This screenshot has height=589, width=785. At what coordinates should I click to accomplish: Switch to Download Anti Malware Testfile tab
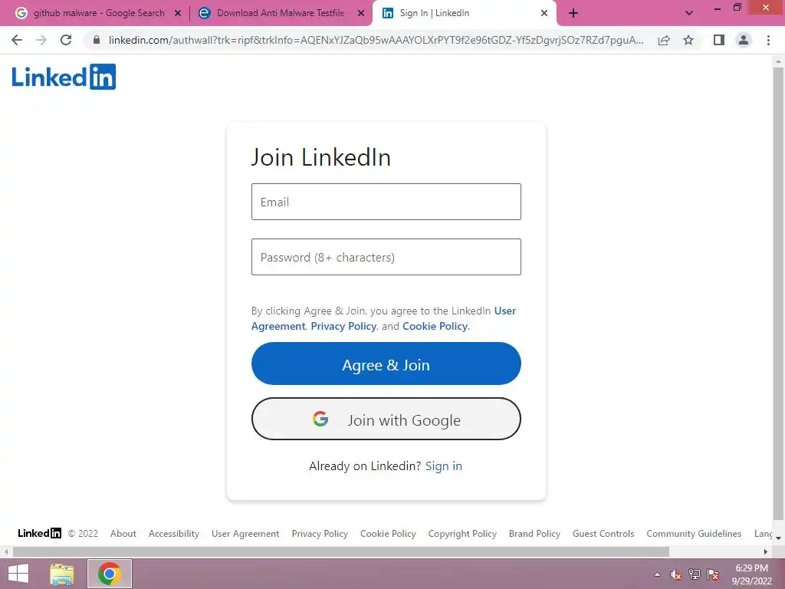pos(281,13)
